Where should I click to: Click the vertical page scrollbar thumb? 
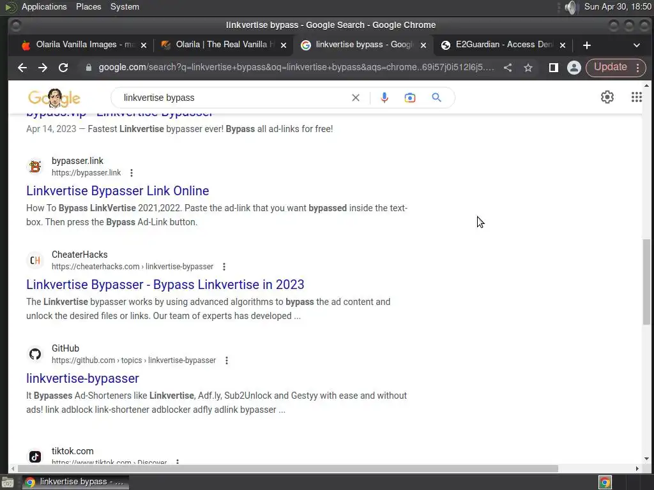tap(646, 281)
